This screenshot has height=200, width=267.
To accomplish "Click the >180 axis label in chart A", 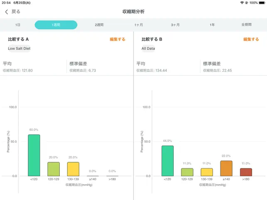I will (x=112, y=179).
